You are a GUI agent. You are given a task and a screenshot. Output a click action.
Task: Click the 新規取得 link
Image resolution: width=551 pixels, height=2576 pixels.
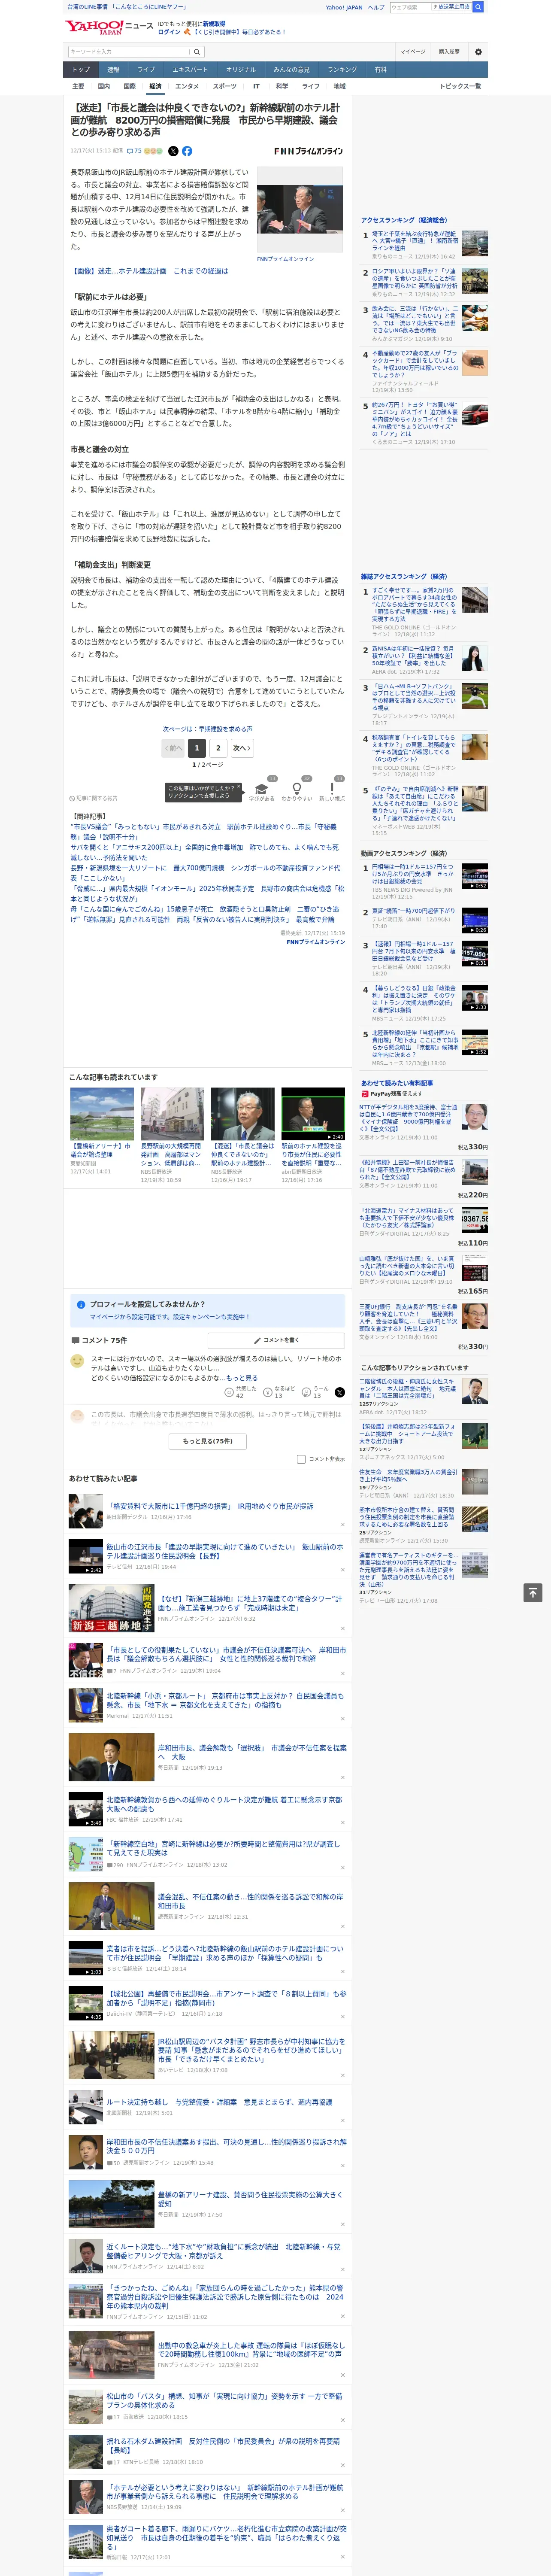tap(214, 23)
